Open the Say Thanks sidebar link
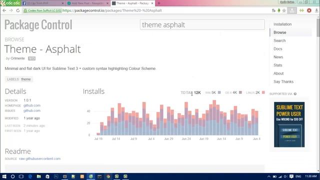 tap(283, 81)
